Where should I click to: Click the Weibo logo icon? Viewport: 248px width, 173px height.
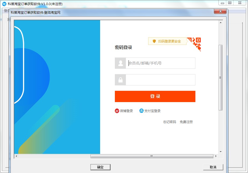point(117,111)
